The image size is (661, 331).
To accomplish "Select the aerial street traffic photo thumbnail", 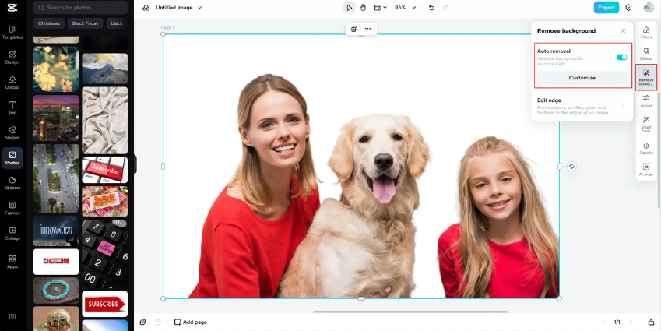I will [56, 178].
